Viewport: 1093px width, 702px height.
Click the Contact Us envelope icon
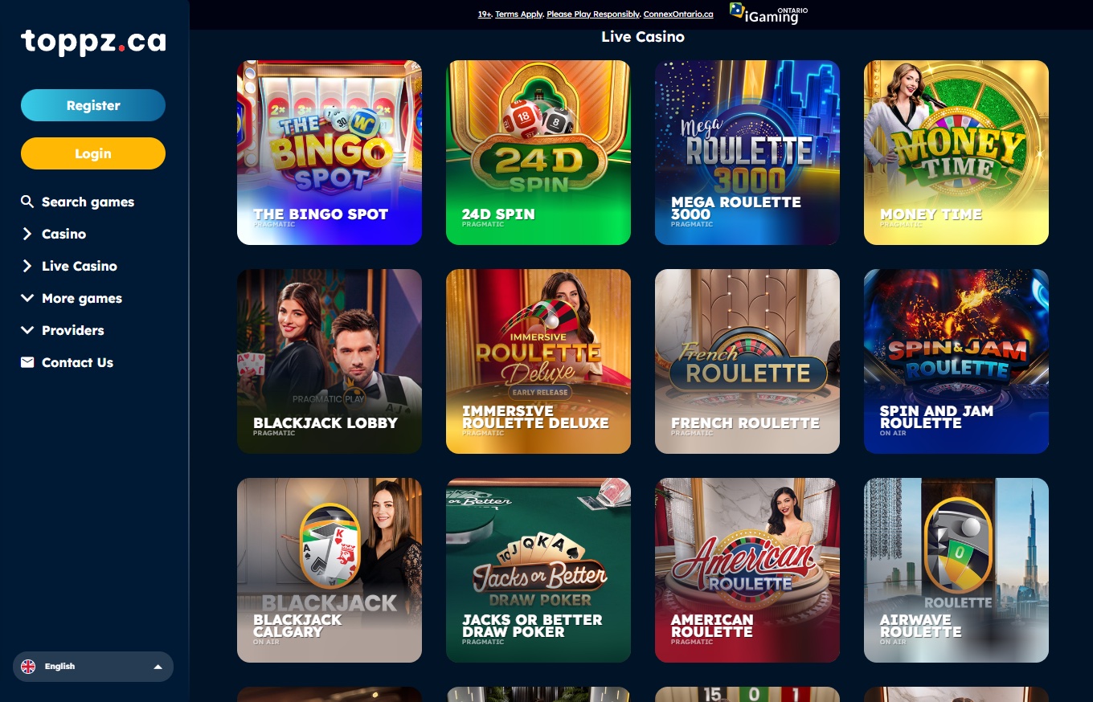coord(27,362)
